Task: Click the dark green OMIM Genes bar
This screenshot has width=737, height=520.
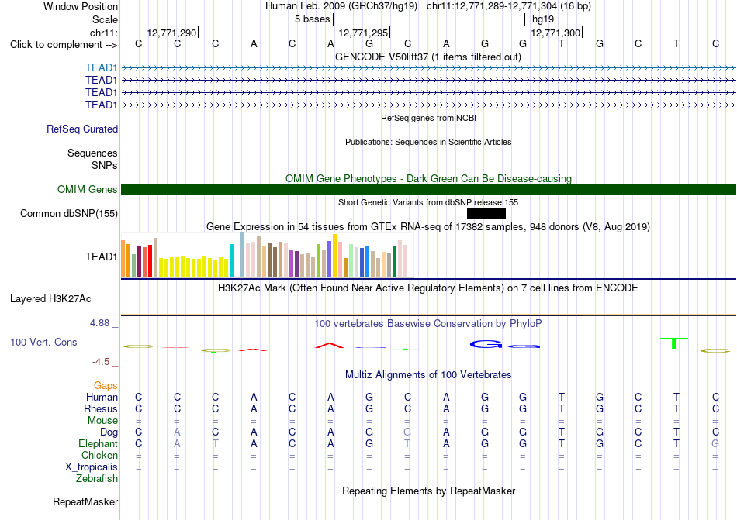Action: click(428, 190)
